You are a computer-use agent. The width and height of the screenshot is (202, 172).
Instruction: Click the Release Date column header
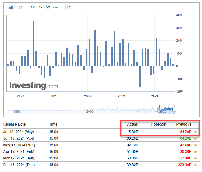tap(14, 124)
